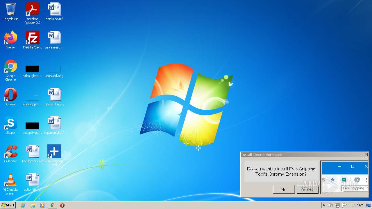The image size is (372, 209).
Task: Close the Install Chrome Extension dialog
Action: [366, 155]
